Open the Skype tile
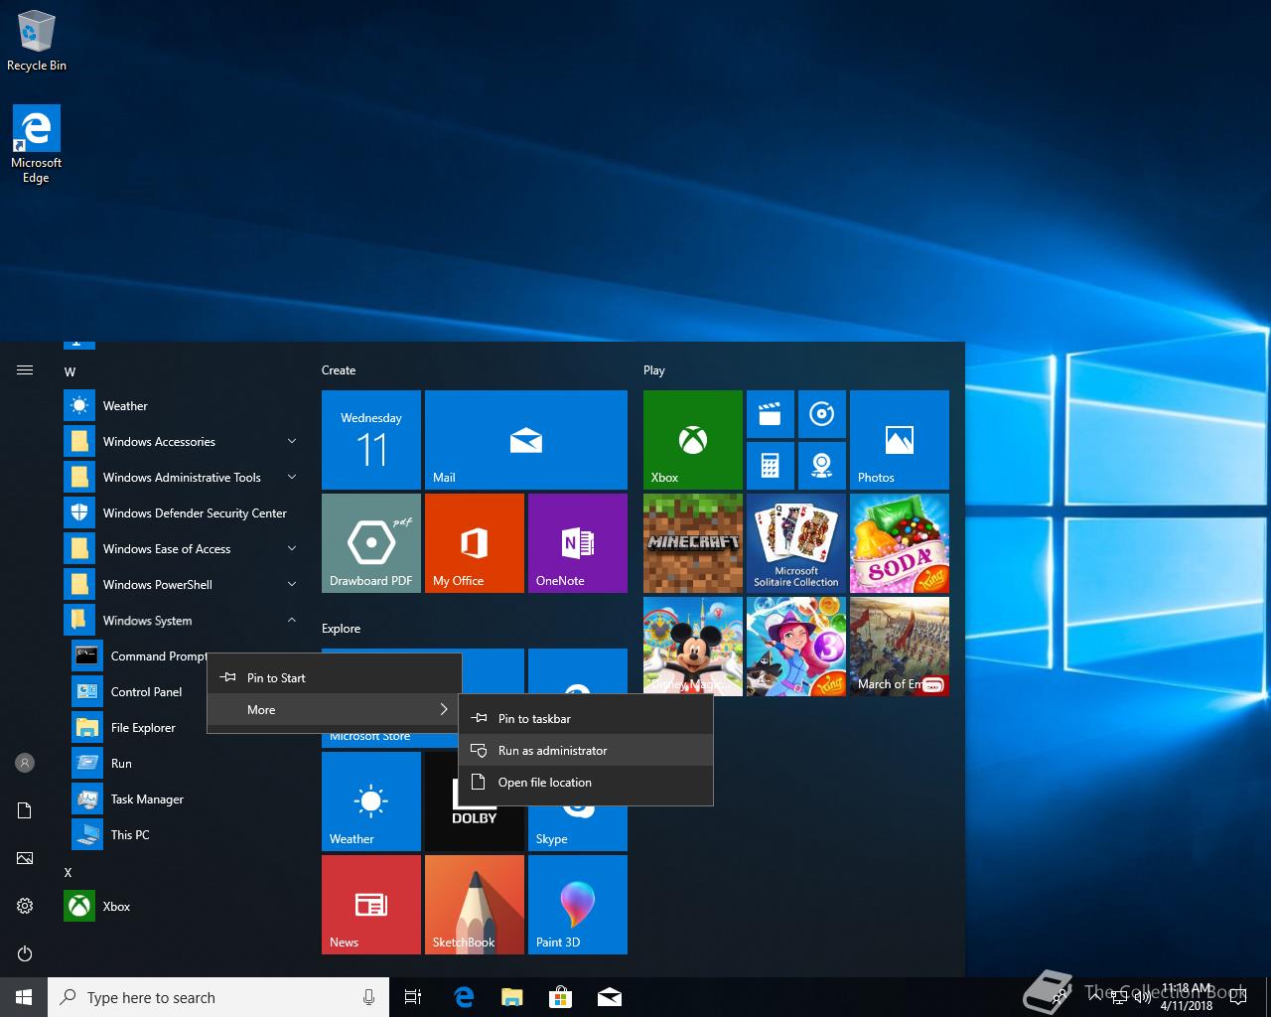1271x1017 pixels. point(578,827)
